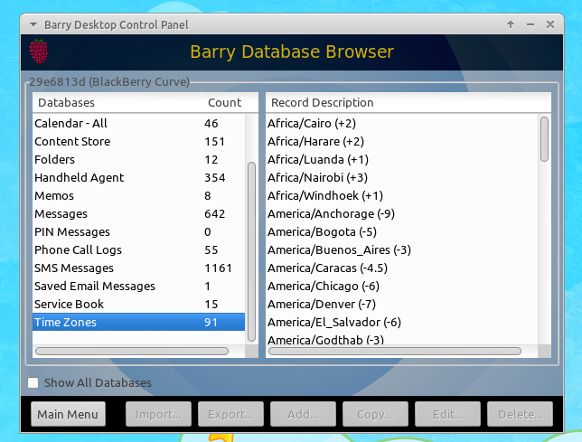Image resolution: width=582 pixels, height=442 pixels.
Task: Close the Barry Desktop Control Panel window
Action: pos(550,24)
